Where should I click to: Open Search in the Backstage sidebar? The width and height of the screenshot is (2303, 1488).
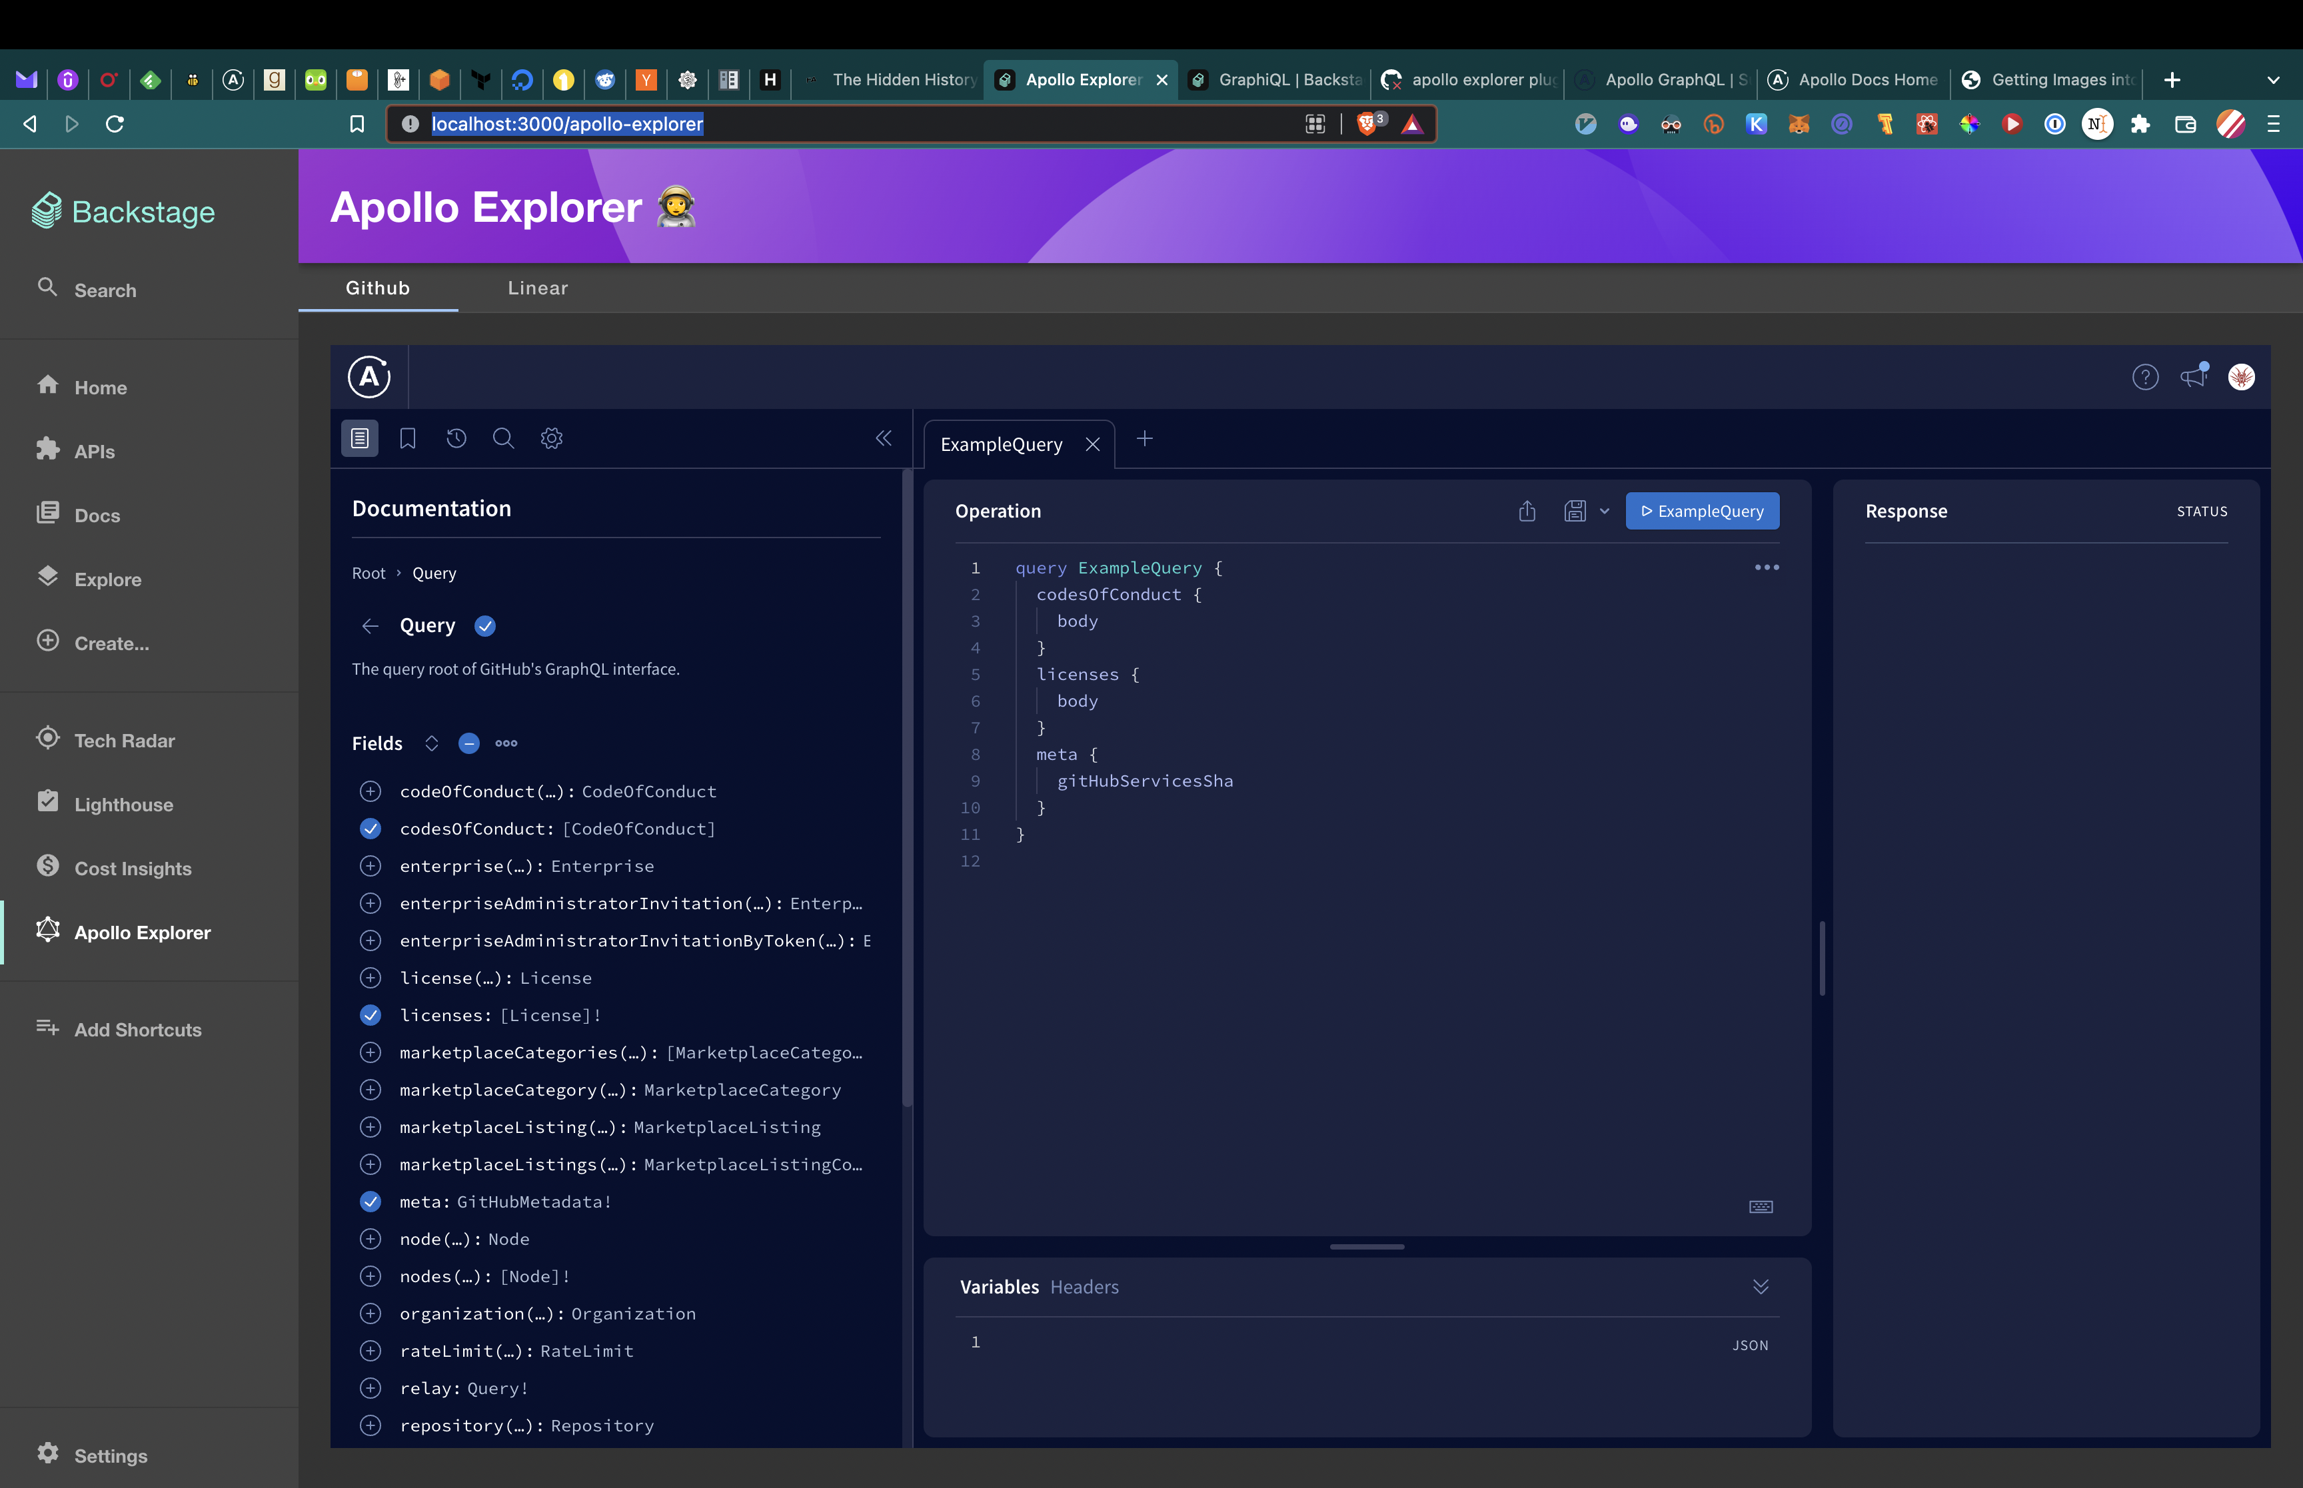point(105,290)
